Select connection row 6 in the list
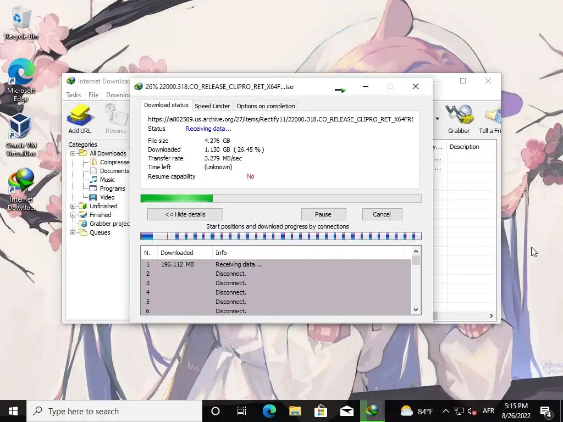The width and height of the screenshot is (563, 422). click(x=276, y=311)
